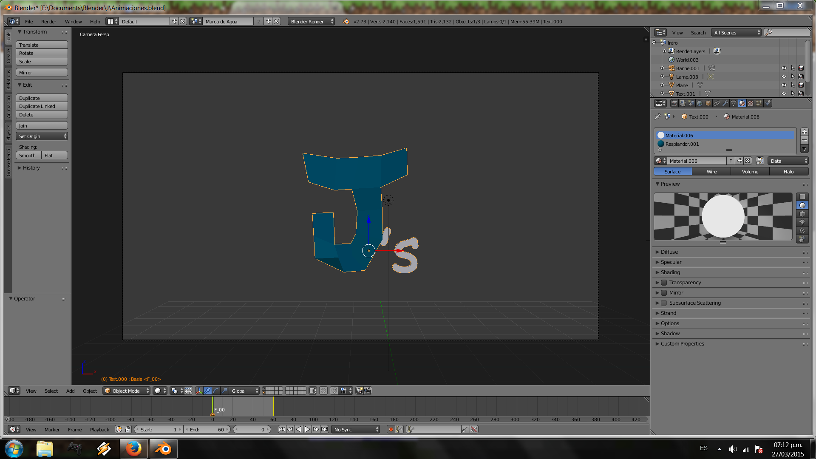
Task: Click the translate manipulator arrow icon
Action: (x=207, y=391)
